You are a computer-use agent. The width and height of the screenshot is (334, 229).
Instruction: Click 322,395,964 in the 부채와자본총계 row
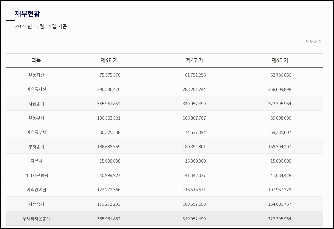[280, 219]
